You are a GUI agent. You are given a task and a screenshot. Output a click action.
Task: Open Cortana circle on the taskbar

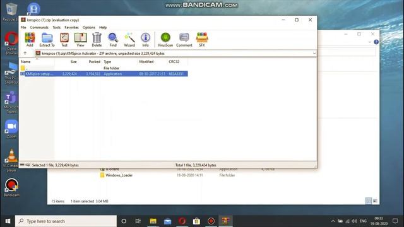click(124, 221)
